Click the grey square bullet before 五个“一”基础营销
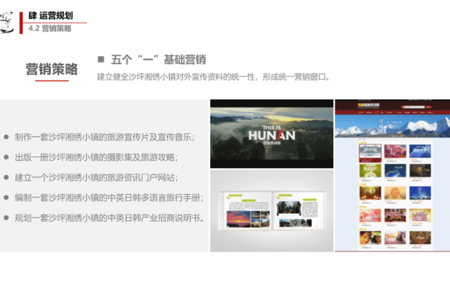450x284 pixels. click(x=101, y=59)
